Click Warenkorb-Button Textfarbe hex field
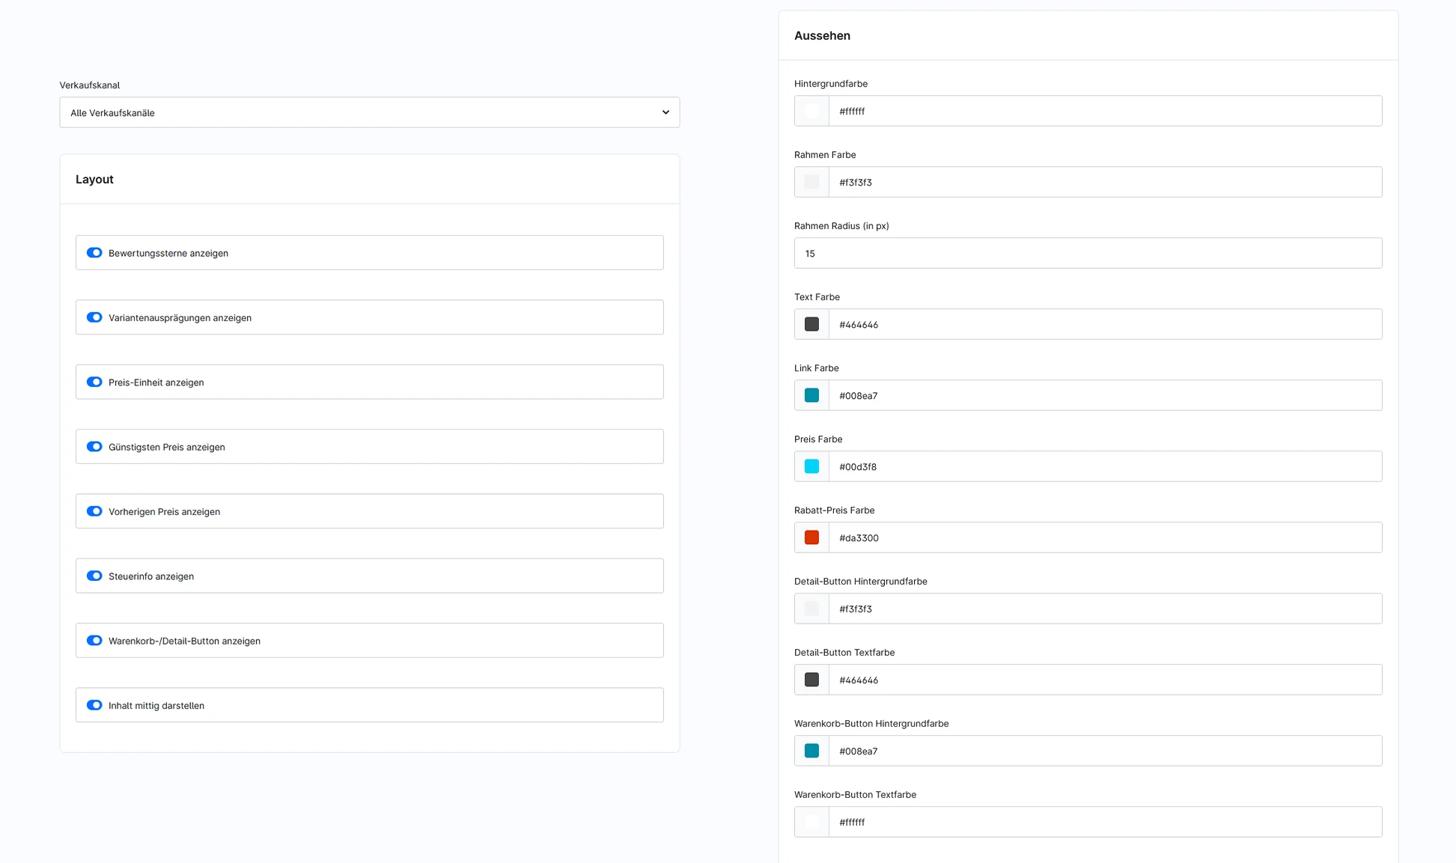 1104,823
